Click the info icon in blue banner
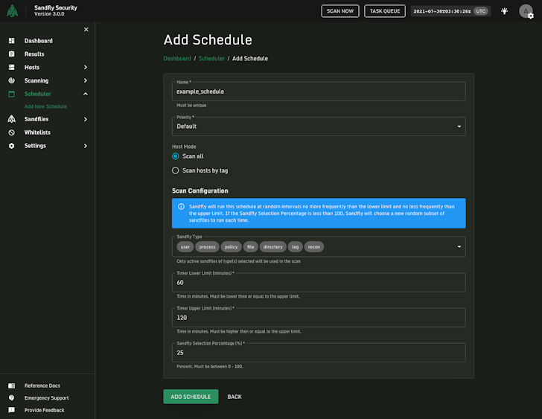The width and height of the screenshot is (542, 419). pyautogui.click(x=181, y=207)
